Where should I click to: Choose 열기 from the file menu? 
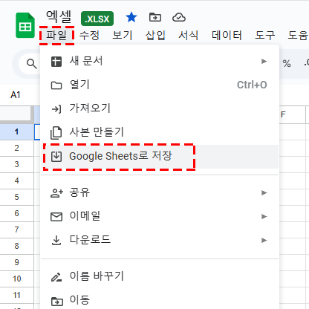(160, 85)
